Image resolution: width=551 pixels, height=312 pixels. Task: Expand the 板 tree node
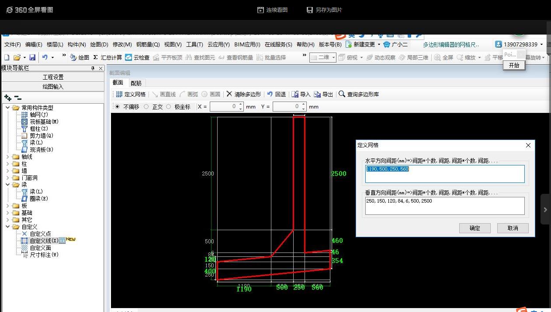[8, 206]
